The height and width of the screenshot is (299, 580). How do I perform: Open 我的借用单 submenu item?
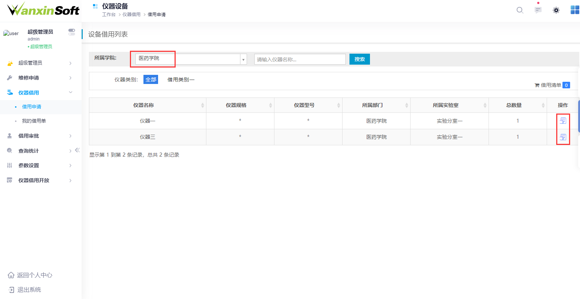coord(34,121)
